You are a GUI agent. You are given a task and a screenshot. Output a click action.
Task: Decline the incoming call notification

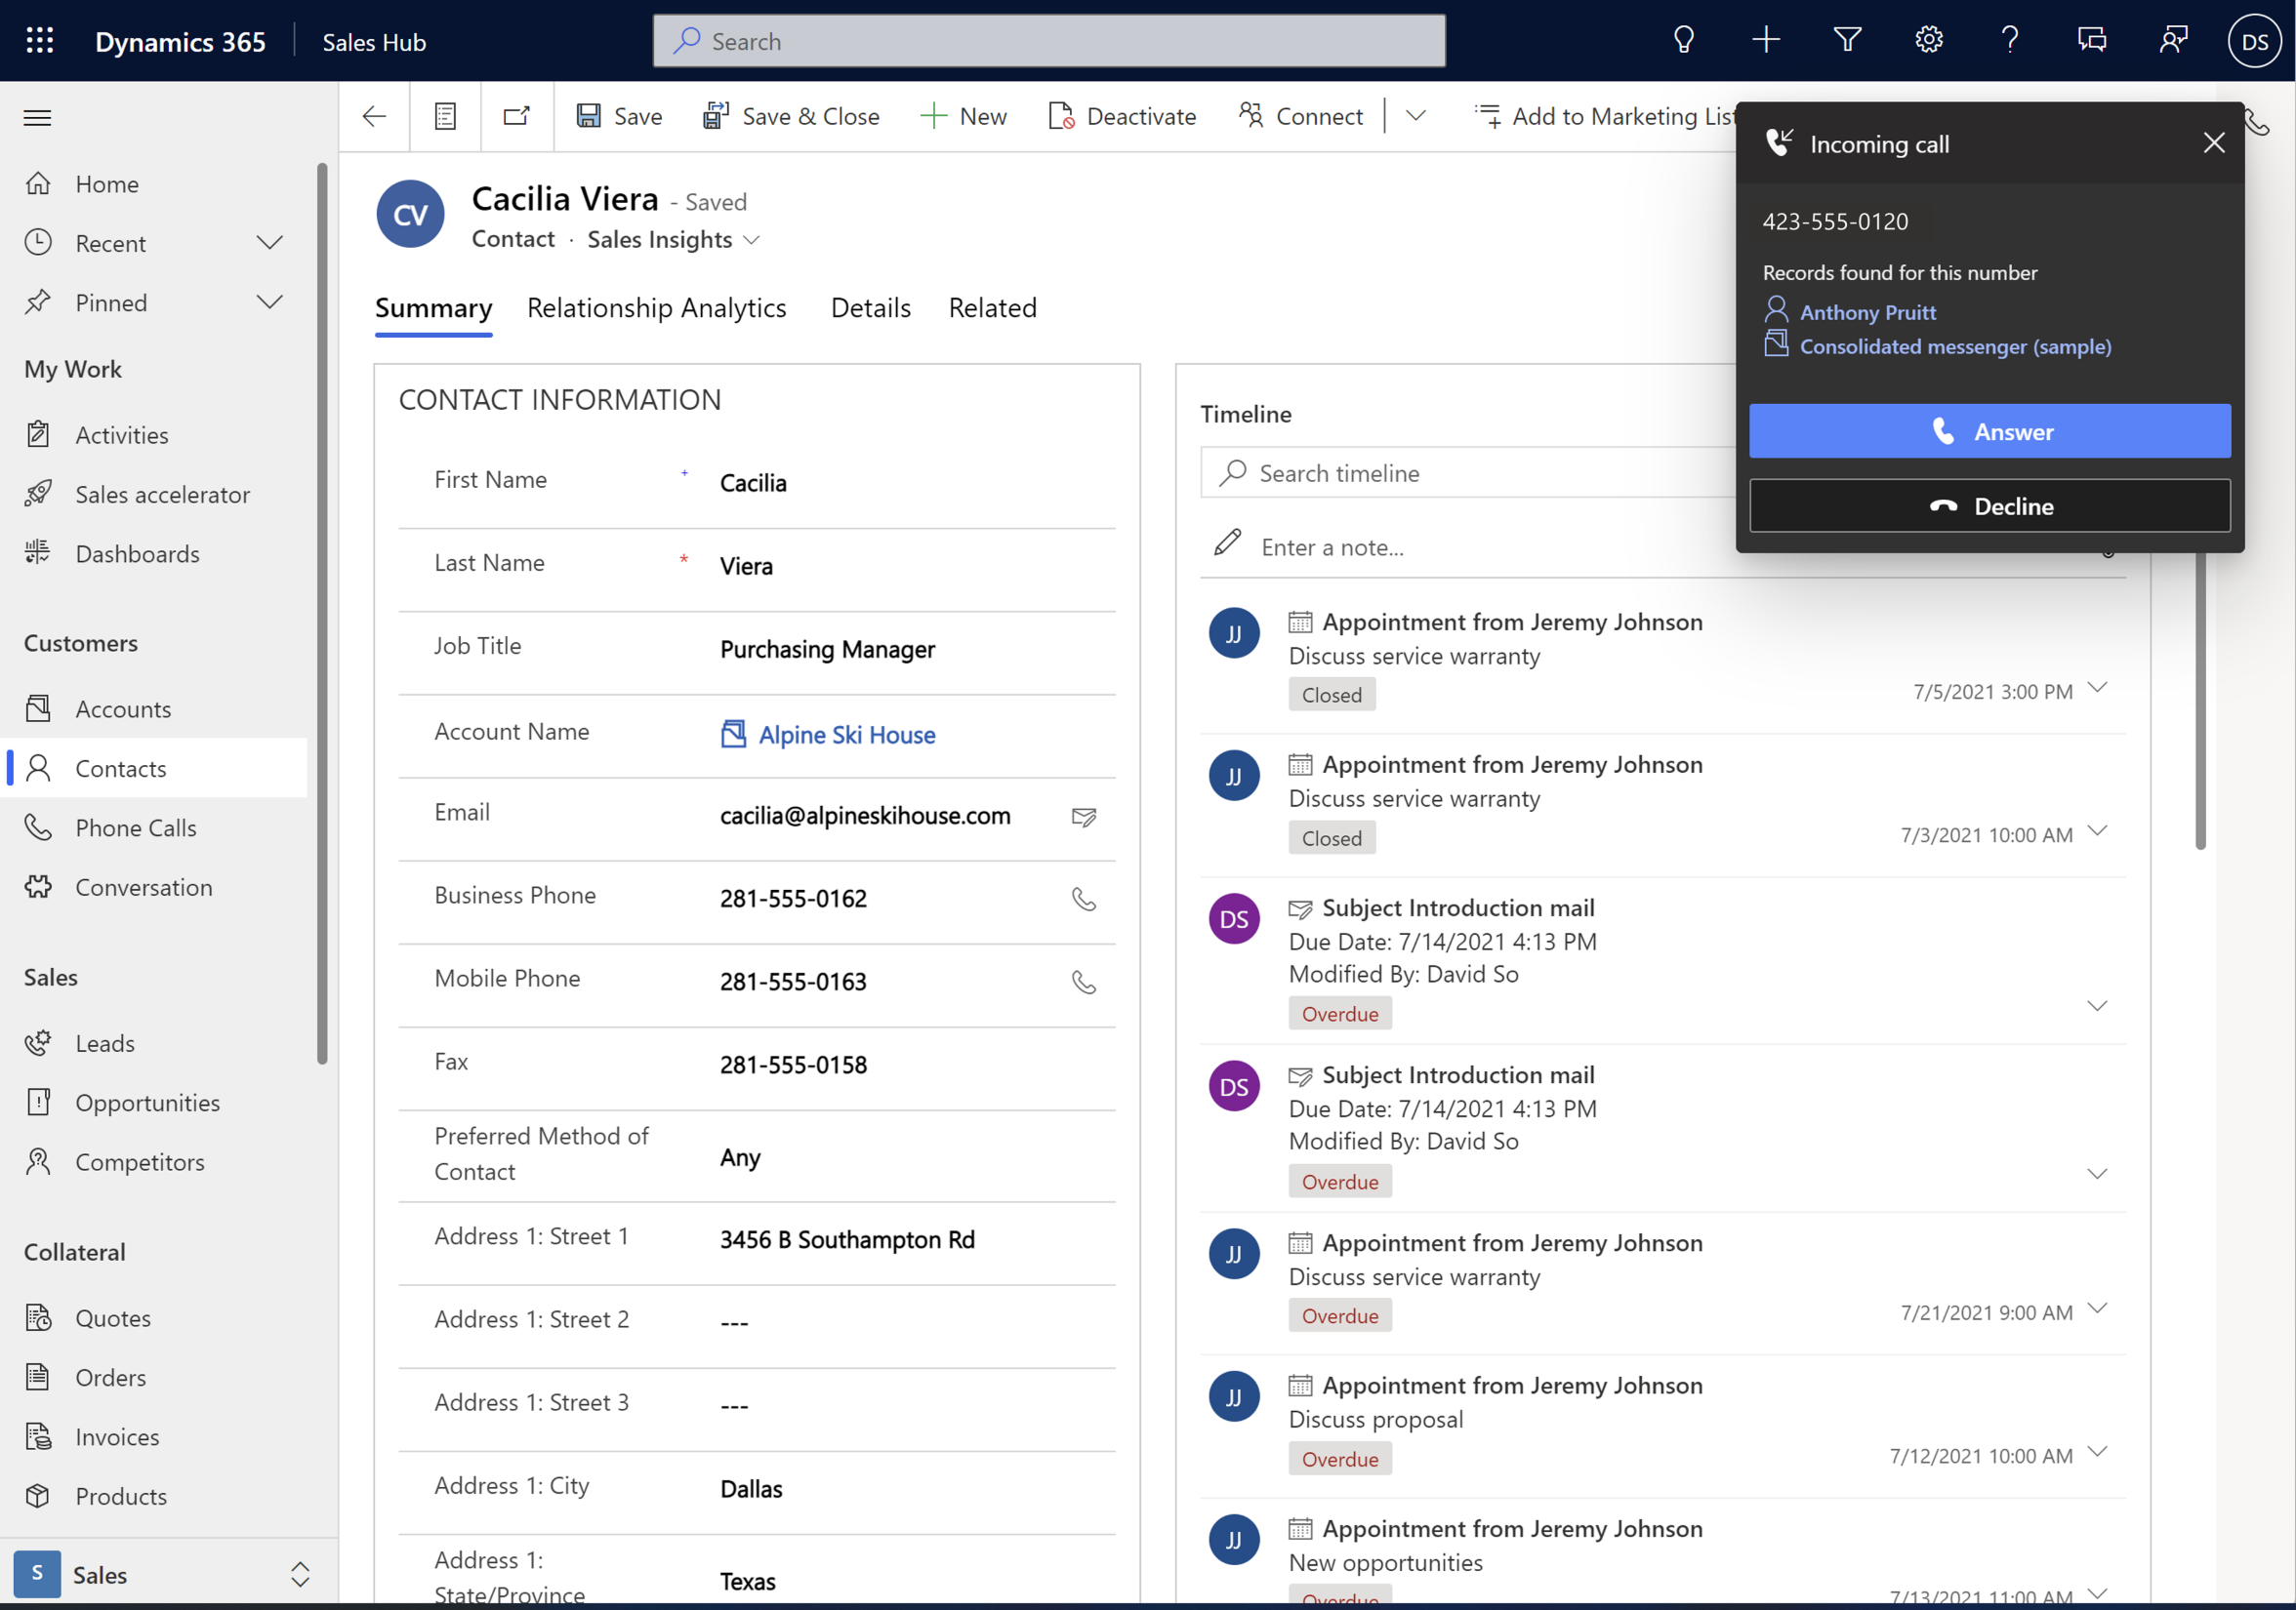(x=1988, y=504)
